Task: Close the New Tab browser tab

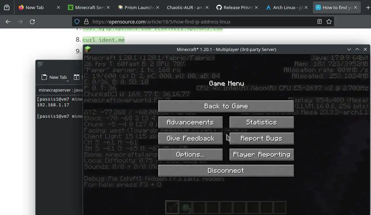Action: [x=58, y=8]
